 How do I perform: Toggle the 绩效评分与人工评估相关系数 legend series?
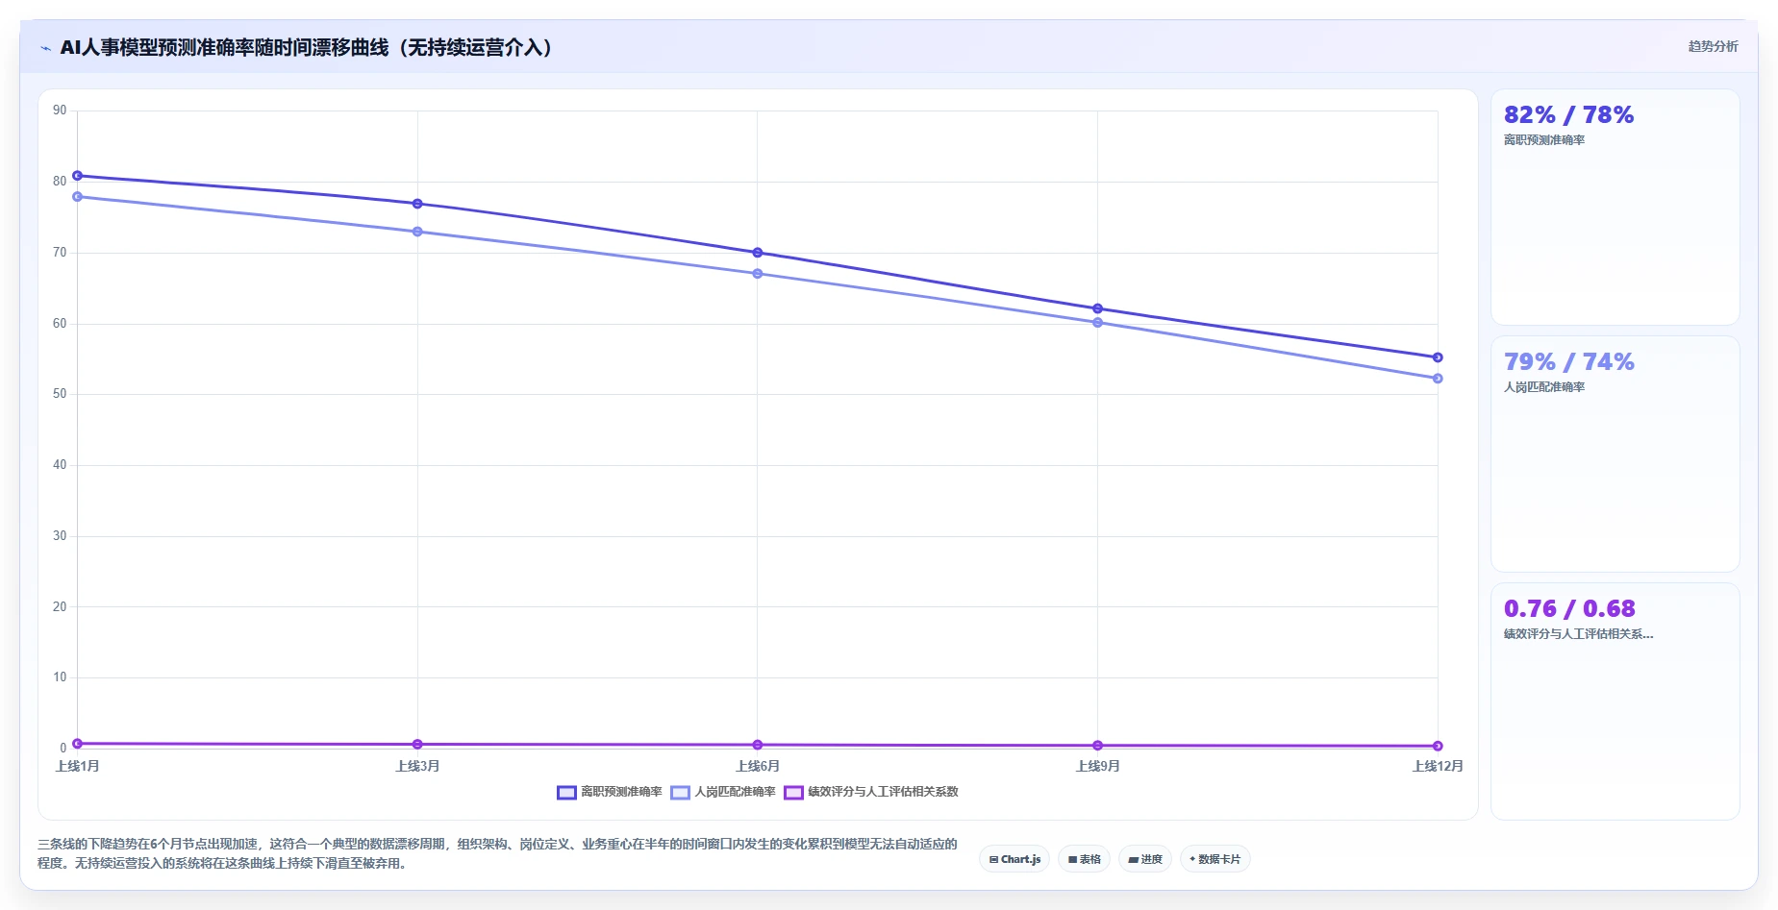click(871, 792)
